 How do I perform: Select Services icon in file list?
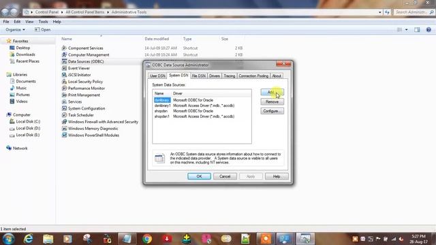(64, 101)
